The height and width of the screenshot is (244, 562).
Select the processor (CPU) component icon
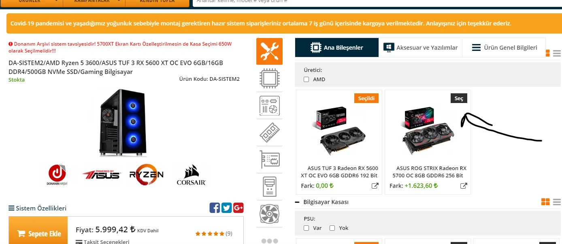[269, 78]
